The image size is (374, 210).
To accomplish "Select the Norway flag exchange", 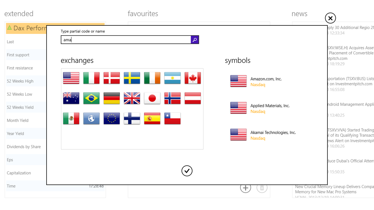I will [x=172, y=98].
